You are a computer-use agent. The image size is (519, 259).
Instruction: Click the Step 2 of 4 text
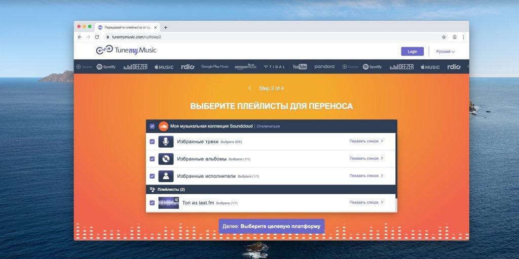[272, 88]
